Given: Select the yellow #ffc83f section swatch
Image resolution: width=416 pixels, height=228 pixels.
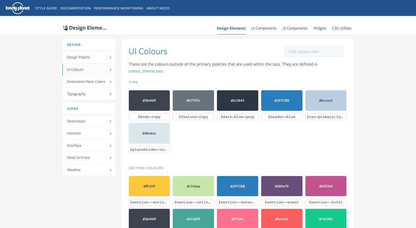Looking at the screenshot, I should 149,186.
